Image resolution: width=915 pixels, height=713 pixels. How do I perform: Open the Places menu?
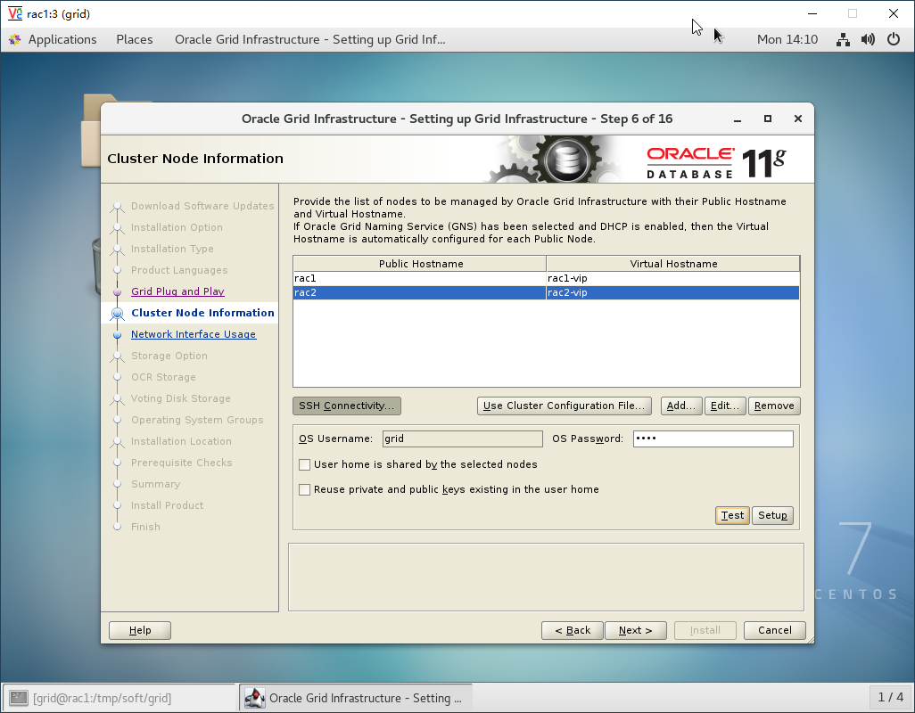134,39
